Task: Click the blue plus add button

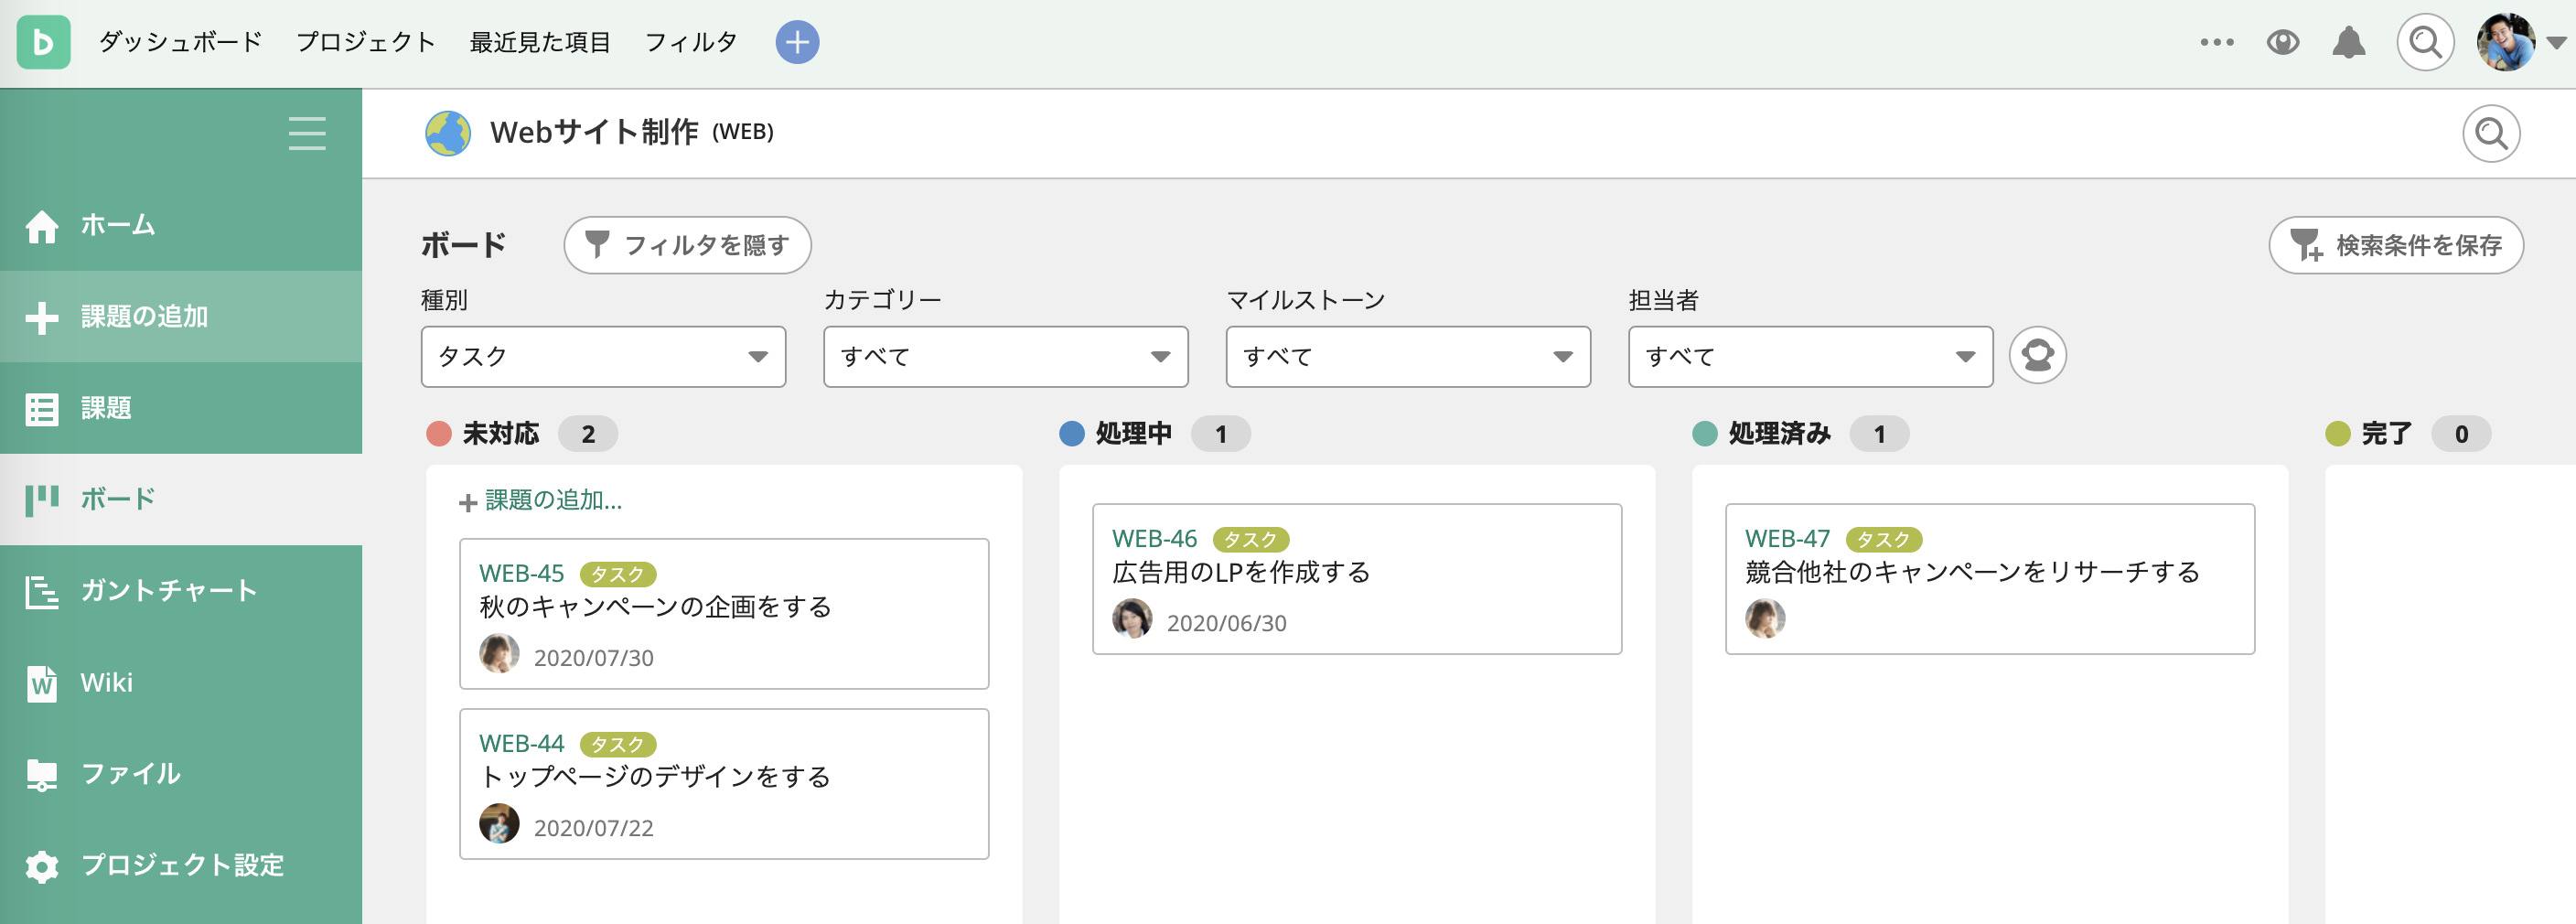Action: point(797,42)
